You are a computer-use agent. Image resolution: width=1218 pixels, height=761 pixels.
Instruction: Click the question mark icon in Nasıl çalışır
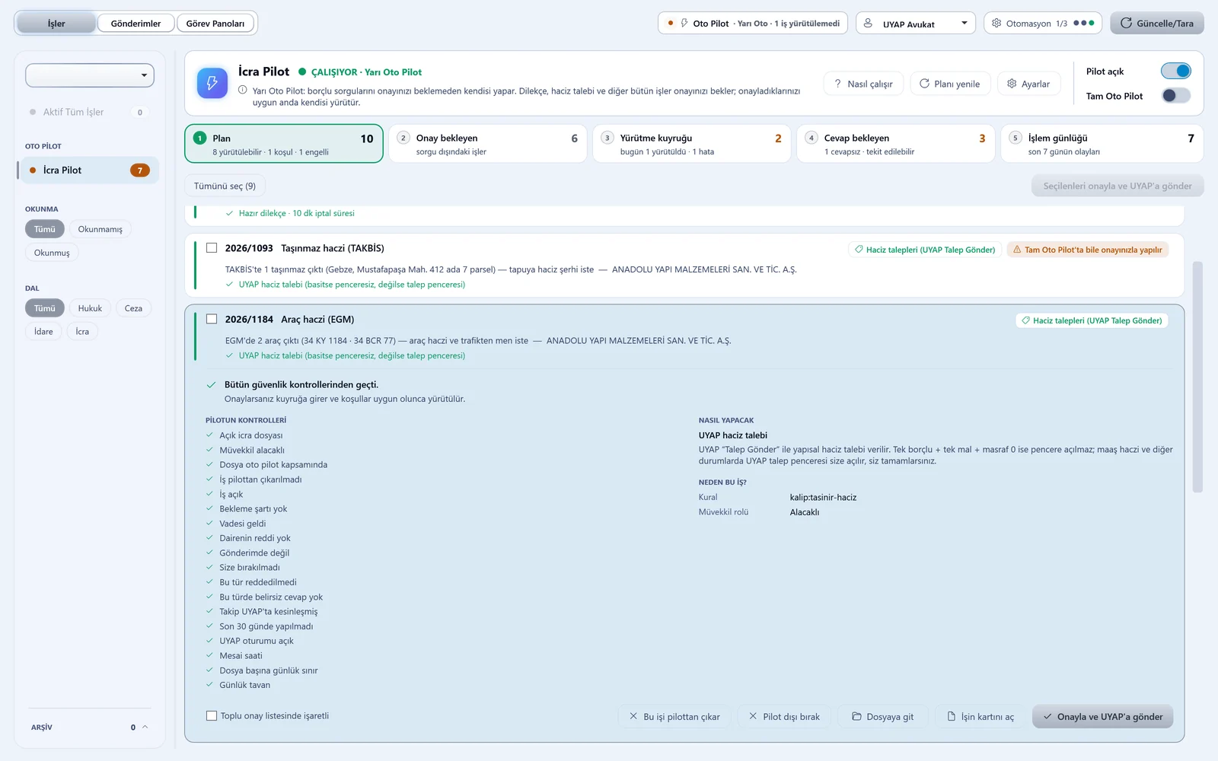tap(837, 84)
